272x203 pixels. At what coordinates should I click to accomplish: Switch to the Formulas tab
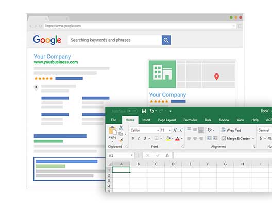click(190, 120)
